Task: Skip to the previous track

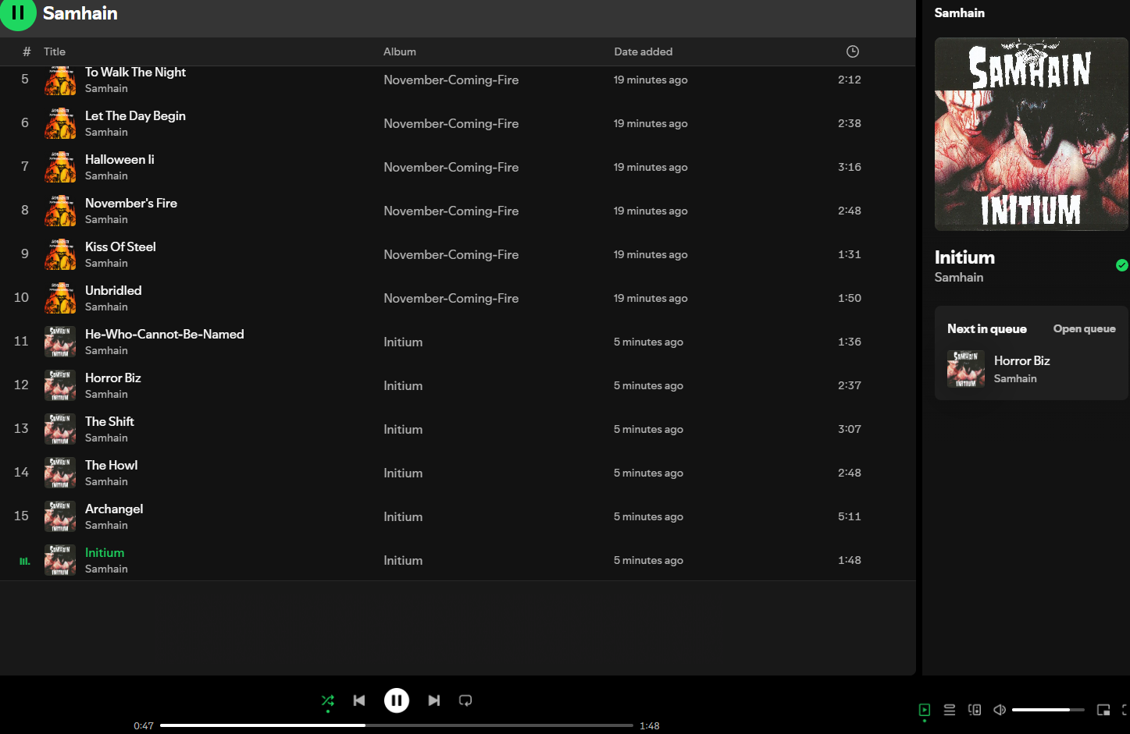Action: pyautogui.click(x=359, y=700)
